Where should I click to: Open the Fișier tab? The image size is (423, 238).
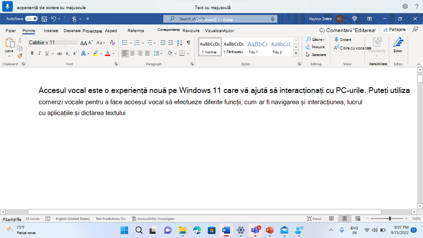point(11,30)
